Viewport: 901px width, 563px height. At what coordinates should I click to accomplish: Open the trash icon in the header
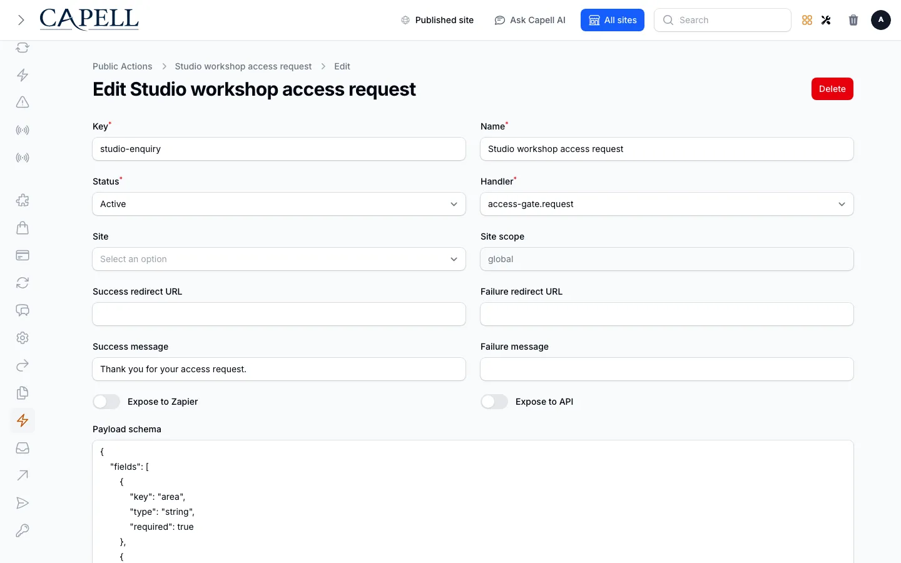click(853, 20)
